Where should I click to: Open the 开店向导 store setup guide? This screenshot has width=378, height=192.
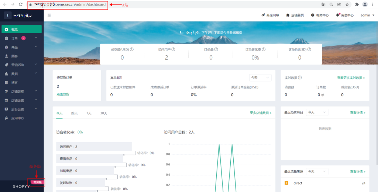270,15
